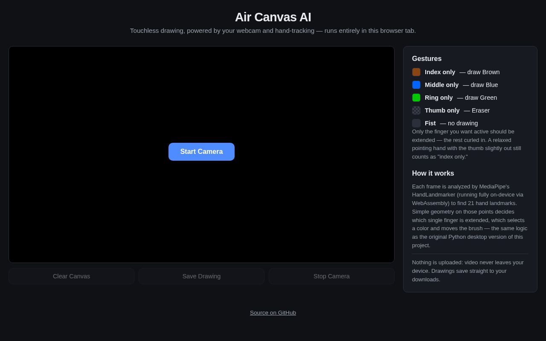This screenshot has width=546, height=341.
Task: Click the '— Eraser' text
Action: pos(476,110)
